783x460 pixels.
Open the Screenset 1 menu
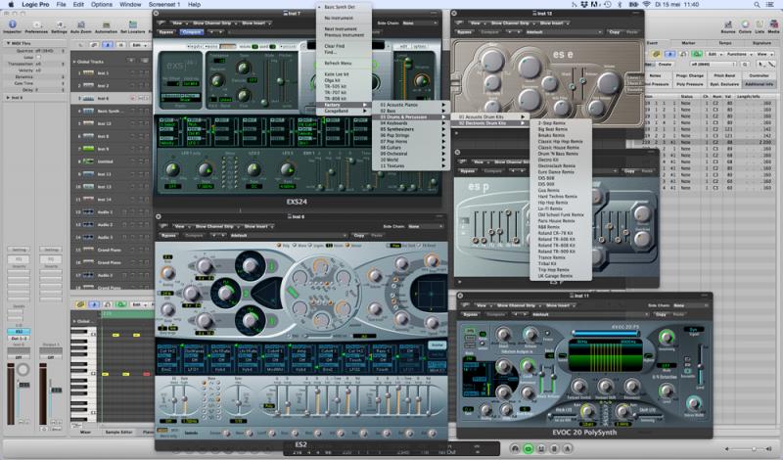(163, 5)
